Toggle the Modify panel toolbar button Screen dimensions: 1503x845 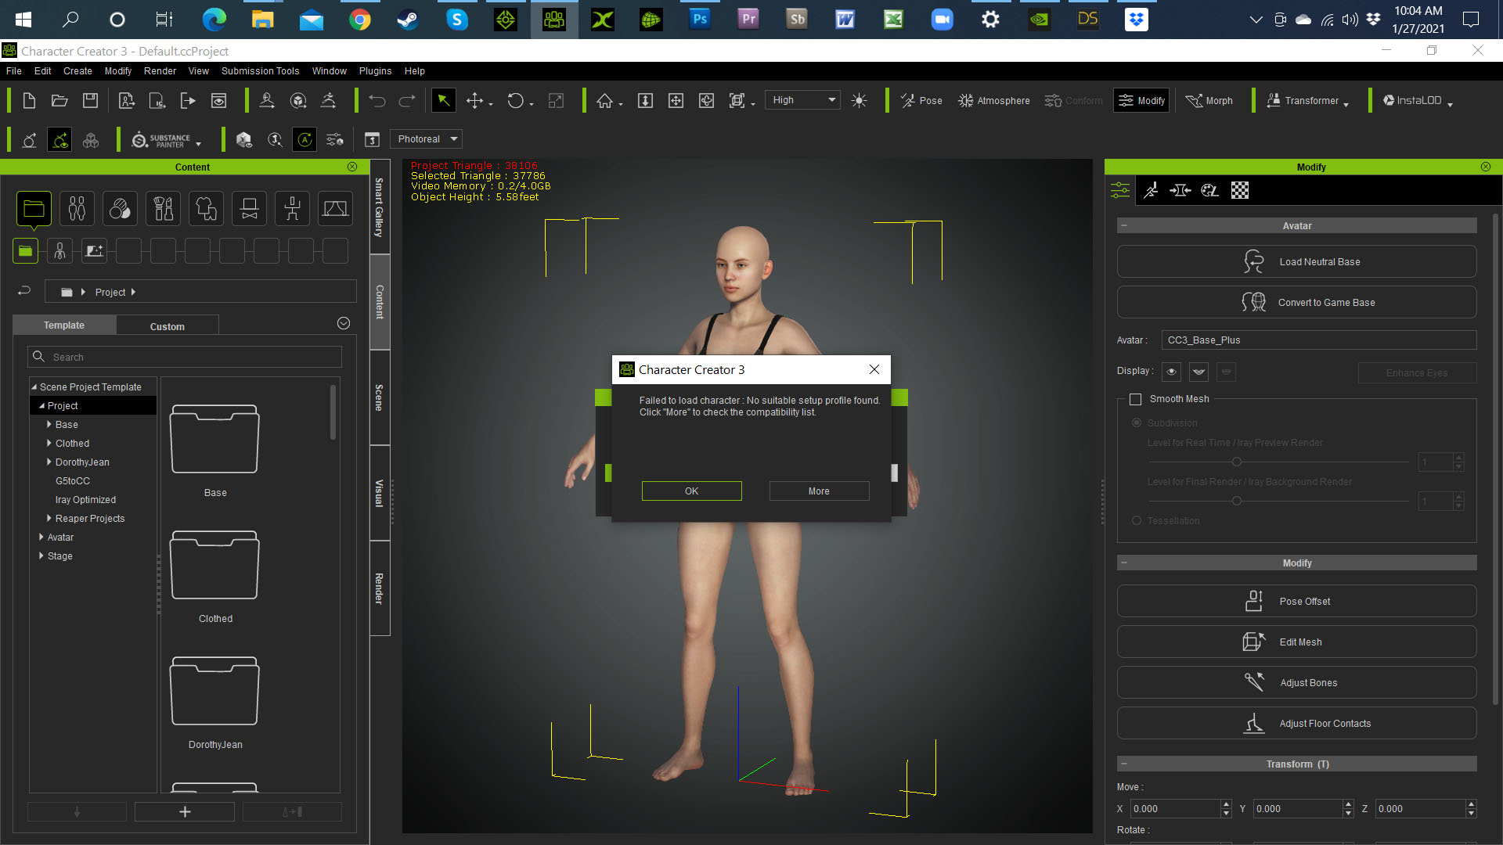[x=1141, y=101]
